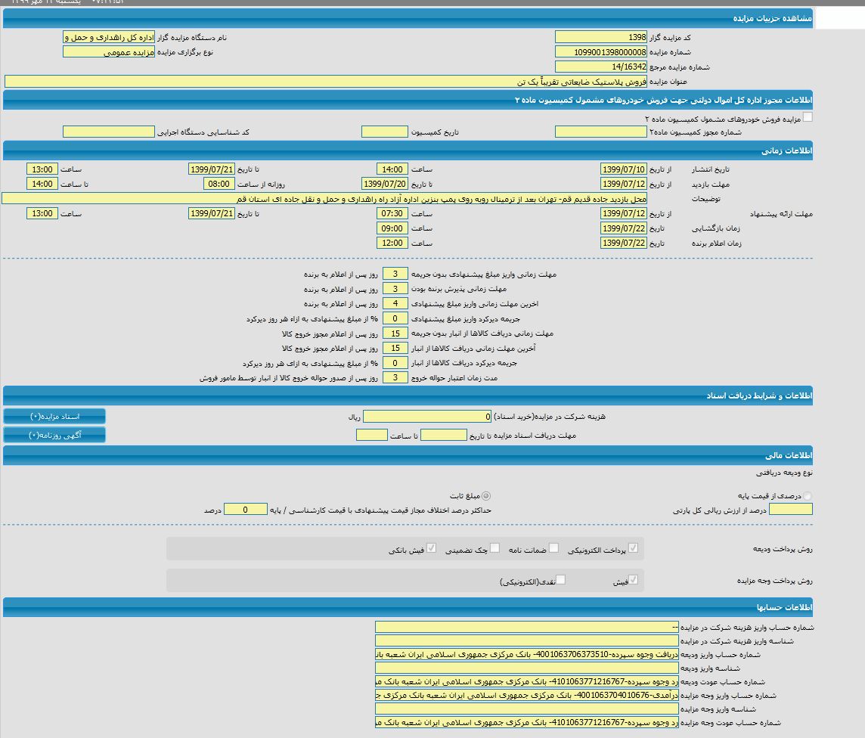Check the Commission Article 2 vehicle sale checkbox

808,117
